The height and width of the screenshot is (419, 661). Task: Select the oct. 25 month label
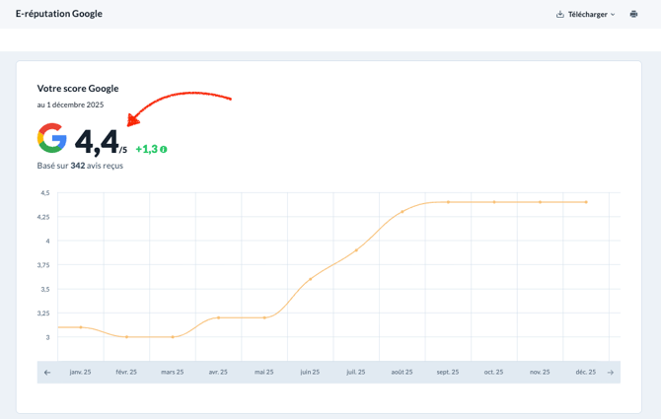coord(493,372)
